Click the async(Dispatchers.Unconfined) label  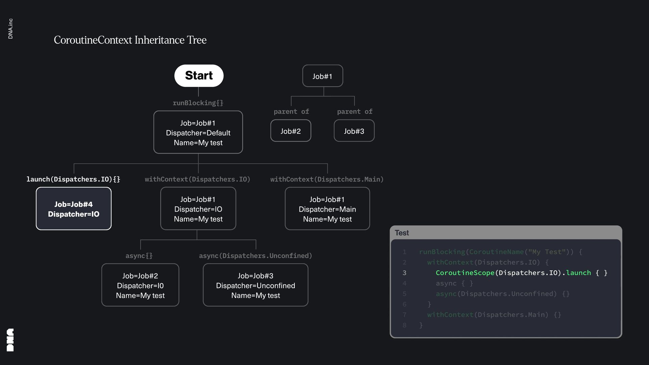point(256,255)
